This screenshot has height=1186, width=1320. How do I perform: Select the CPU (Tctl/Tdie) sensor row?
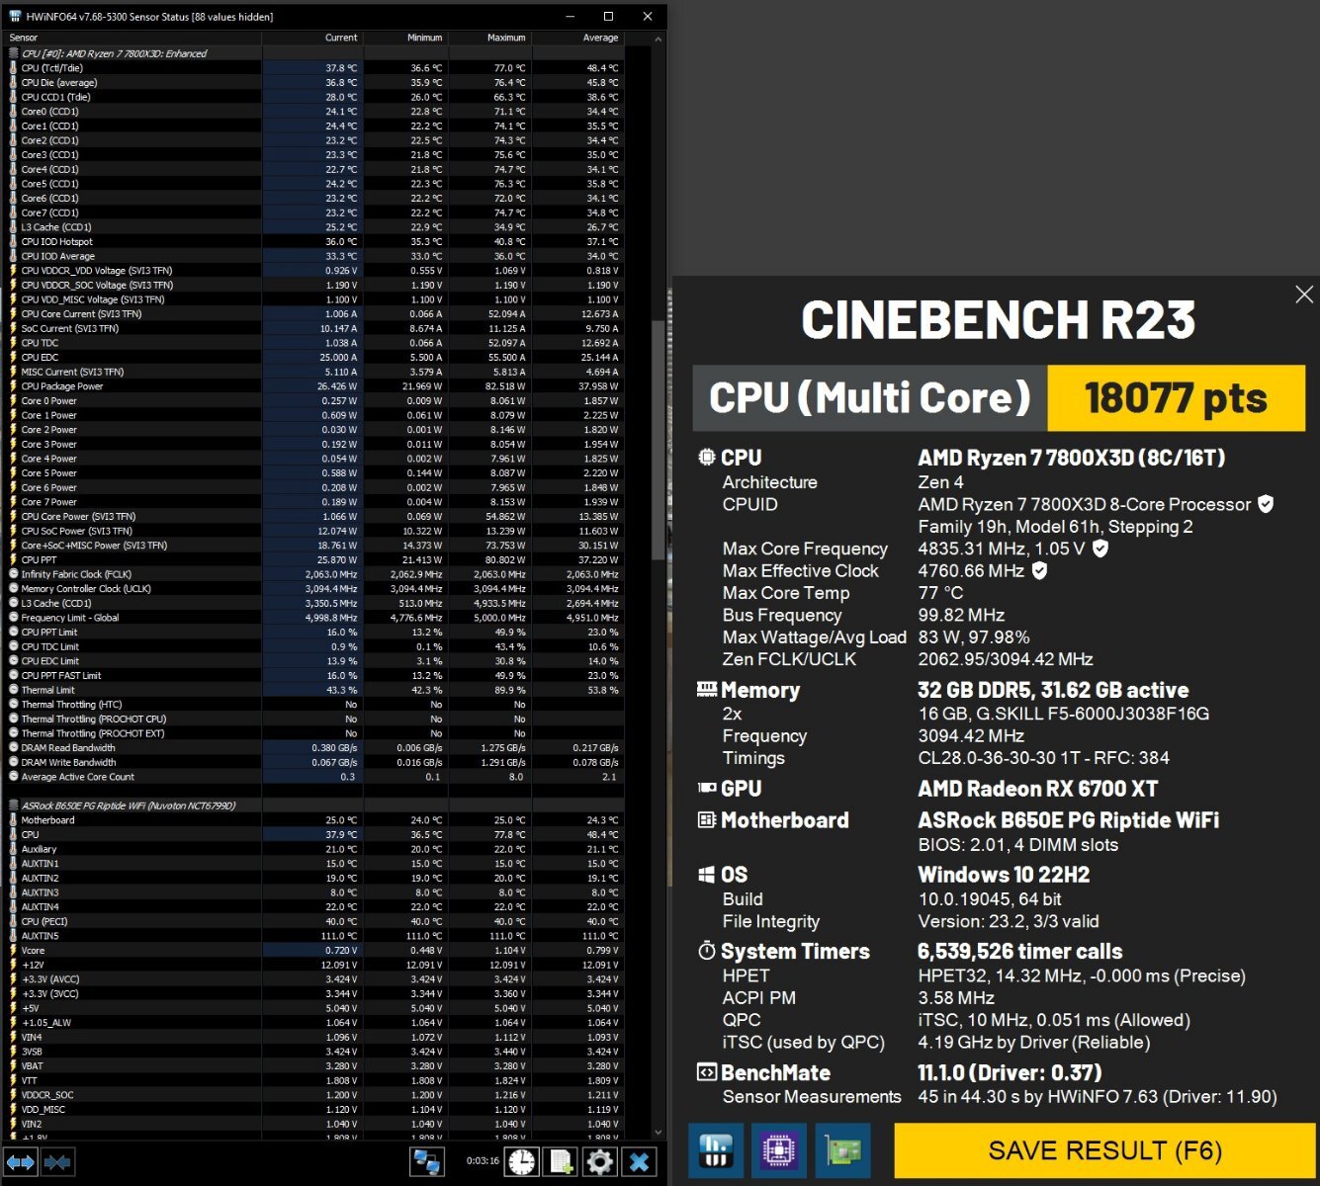(314, 68)
